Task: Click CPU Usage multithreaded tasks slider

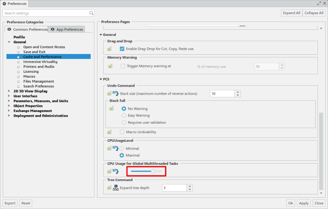Action: [146, 171]
